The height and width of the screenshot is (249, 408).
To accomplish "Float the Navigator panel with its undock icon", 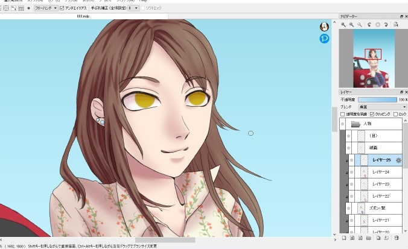I will [x=401, y=16].
